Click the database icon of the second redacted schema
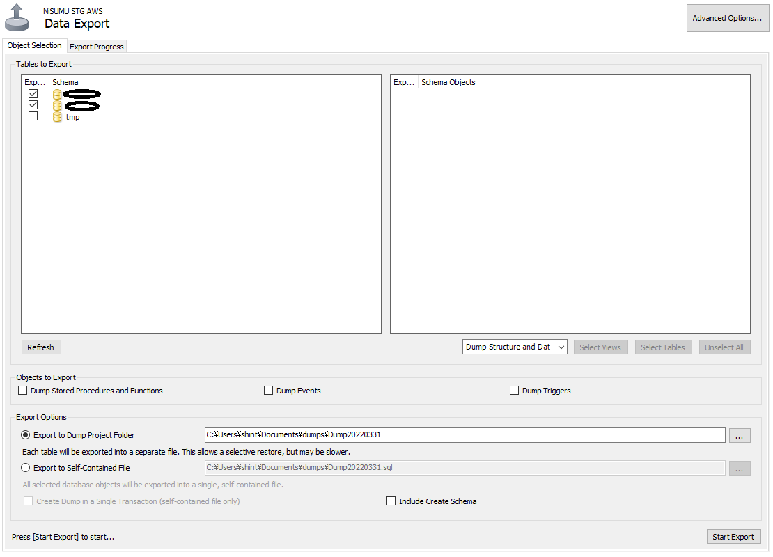773x557 pixels. coord(57,106)
